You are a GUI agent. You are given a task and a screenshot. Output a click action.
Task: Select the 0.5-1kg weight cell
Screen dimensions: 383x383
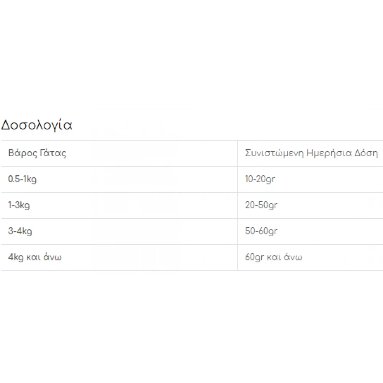pos(23,179)
